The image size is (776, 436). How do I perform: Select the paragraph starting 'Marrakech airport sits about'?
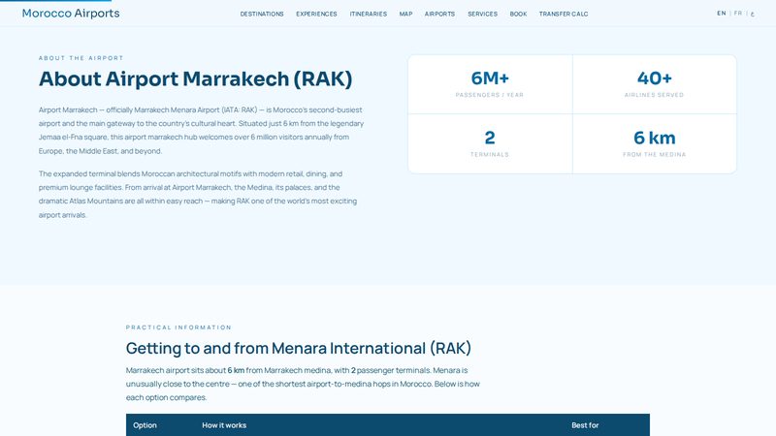303,384
